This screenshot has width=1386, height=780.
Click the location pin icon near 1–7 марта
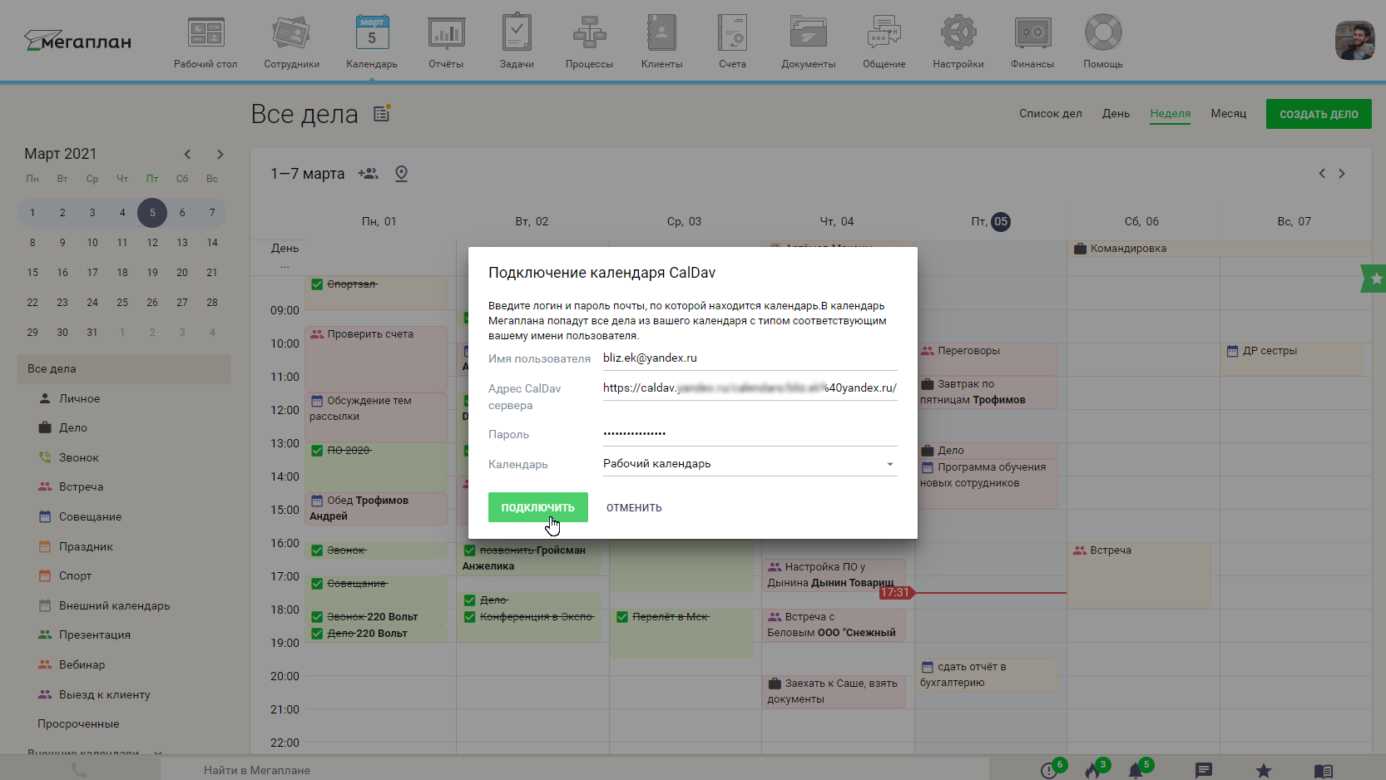(x=401, y=173)
